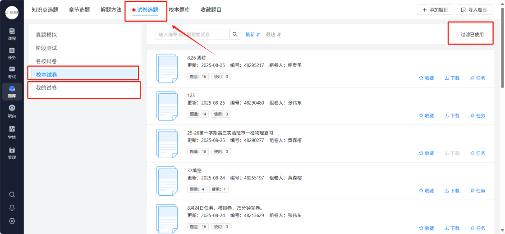Open the 管理 sidebar section
Viewport: 505px width, 234px height.
click(x=12, y=153)
